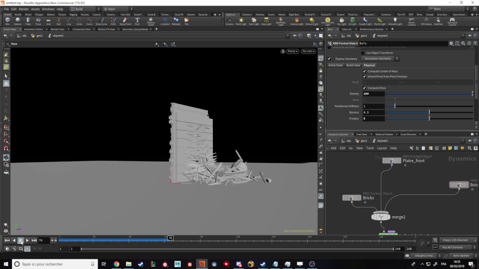
Task: Open the Chrome taskbar icon
Action: pyautogui.click(x=116, y=264)
